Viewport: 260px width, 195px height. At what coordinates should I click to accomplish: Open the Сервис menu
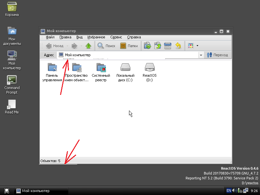116,37
